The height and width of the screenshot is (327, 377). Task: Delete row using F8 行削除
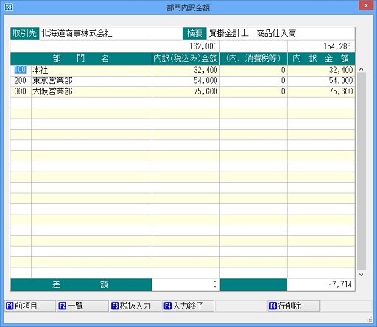294,306
